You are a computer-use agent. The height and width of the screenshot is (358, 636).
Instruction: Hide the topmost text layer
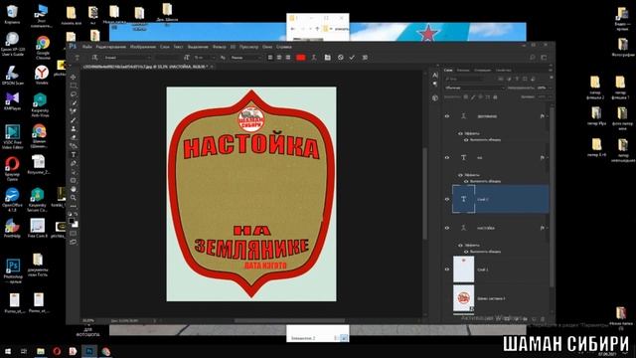tap(447, 116)
